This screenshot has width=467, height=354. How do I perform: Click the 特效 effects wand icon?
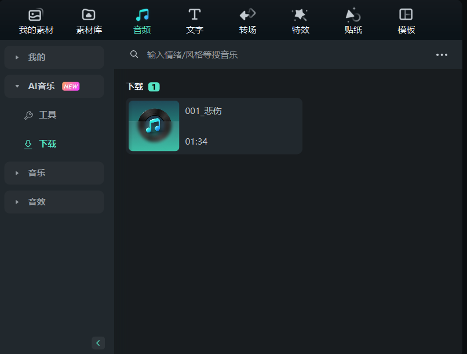tap(300, 14)
